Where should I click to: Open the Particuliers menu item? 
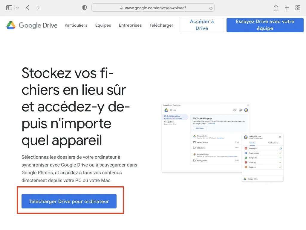tap(76, 25)
